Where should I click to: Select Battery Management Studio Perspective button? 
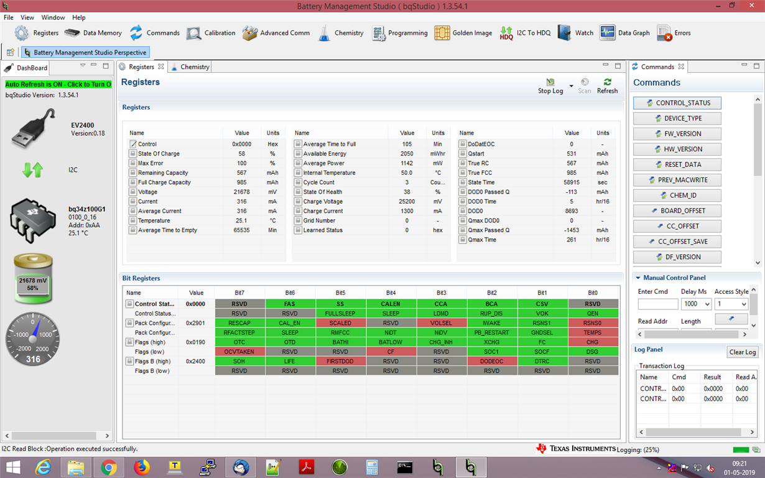click(x=85, y=52)
